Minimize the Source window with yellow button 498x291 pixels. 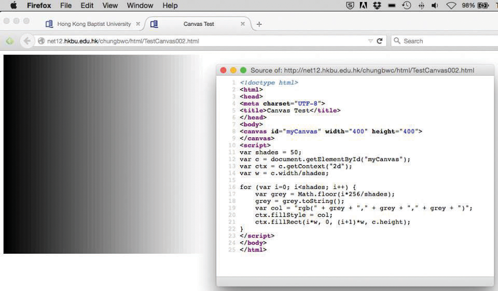[233, 70]
